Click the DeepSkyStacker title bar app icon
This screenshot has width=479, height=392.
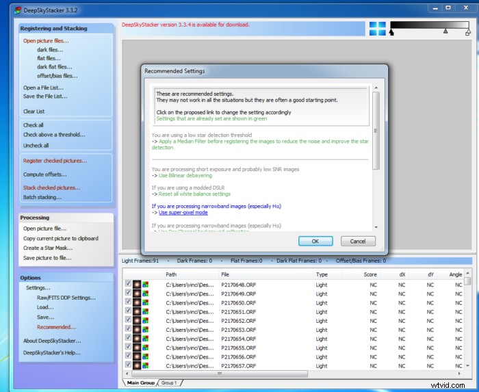tap(8, 9)
